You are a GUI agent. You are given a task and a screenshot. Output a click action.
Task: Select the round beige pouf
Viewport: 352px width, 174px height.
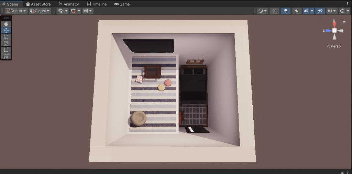tap(139, 118)
